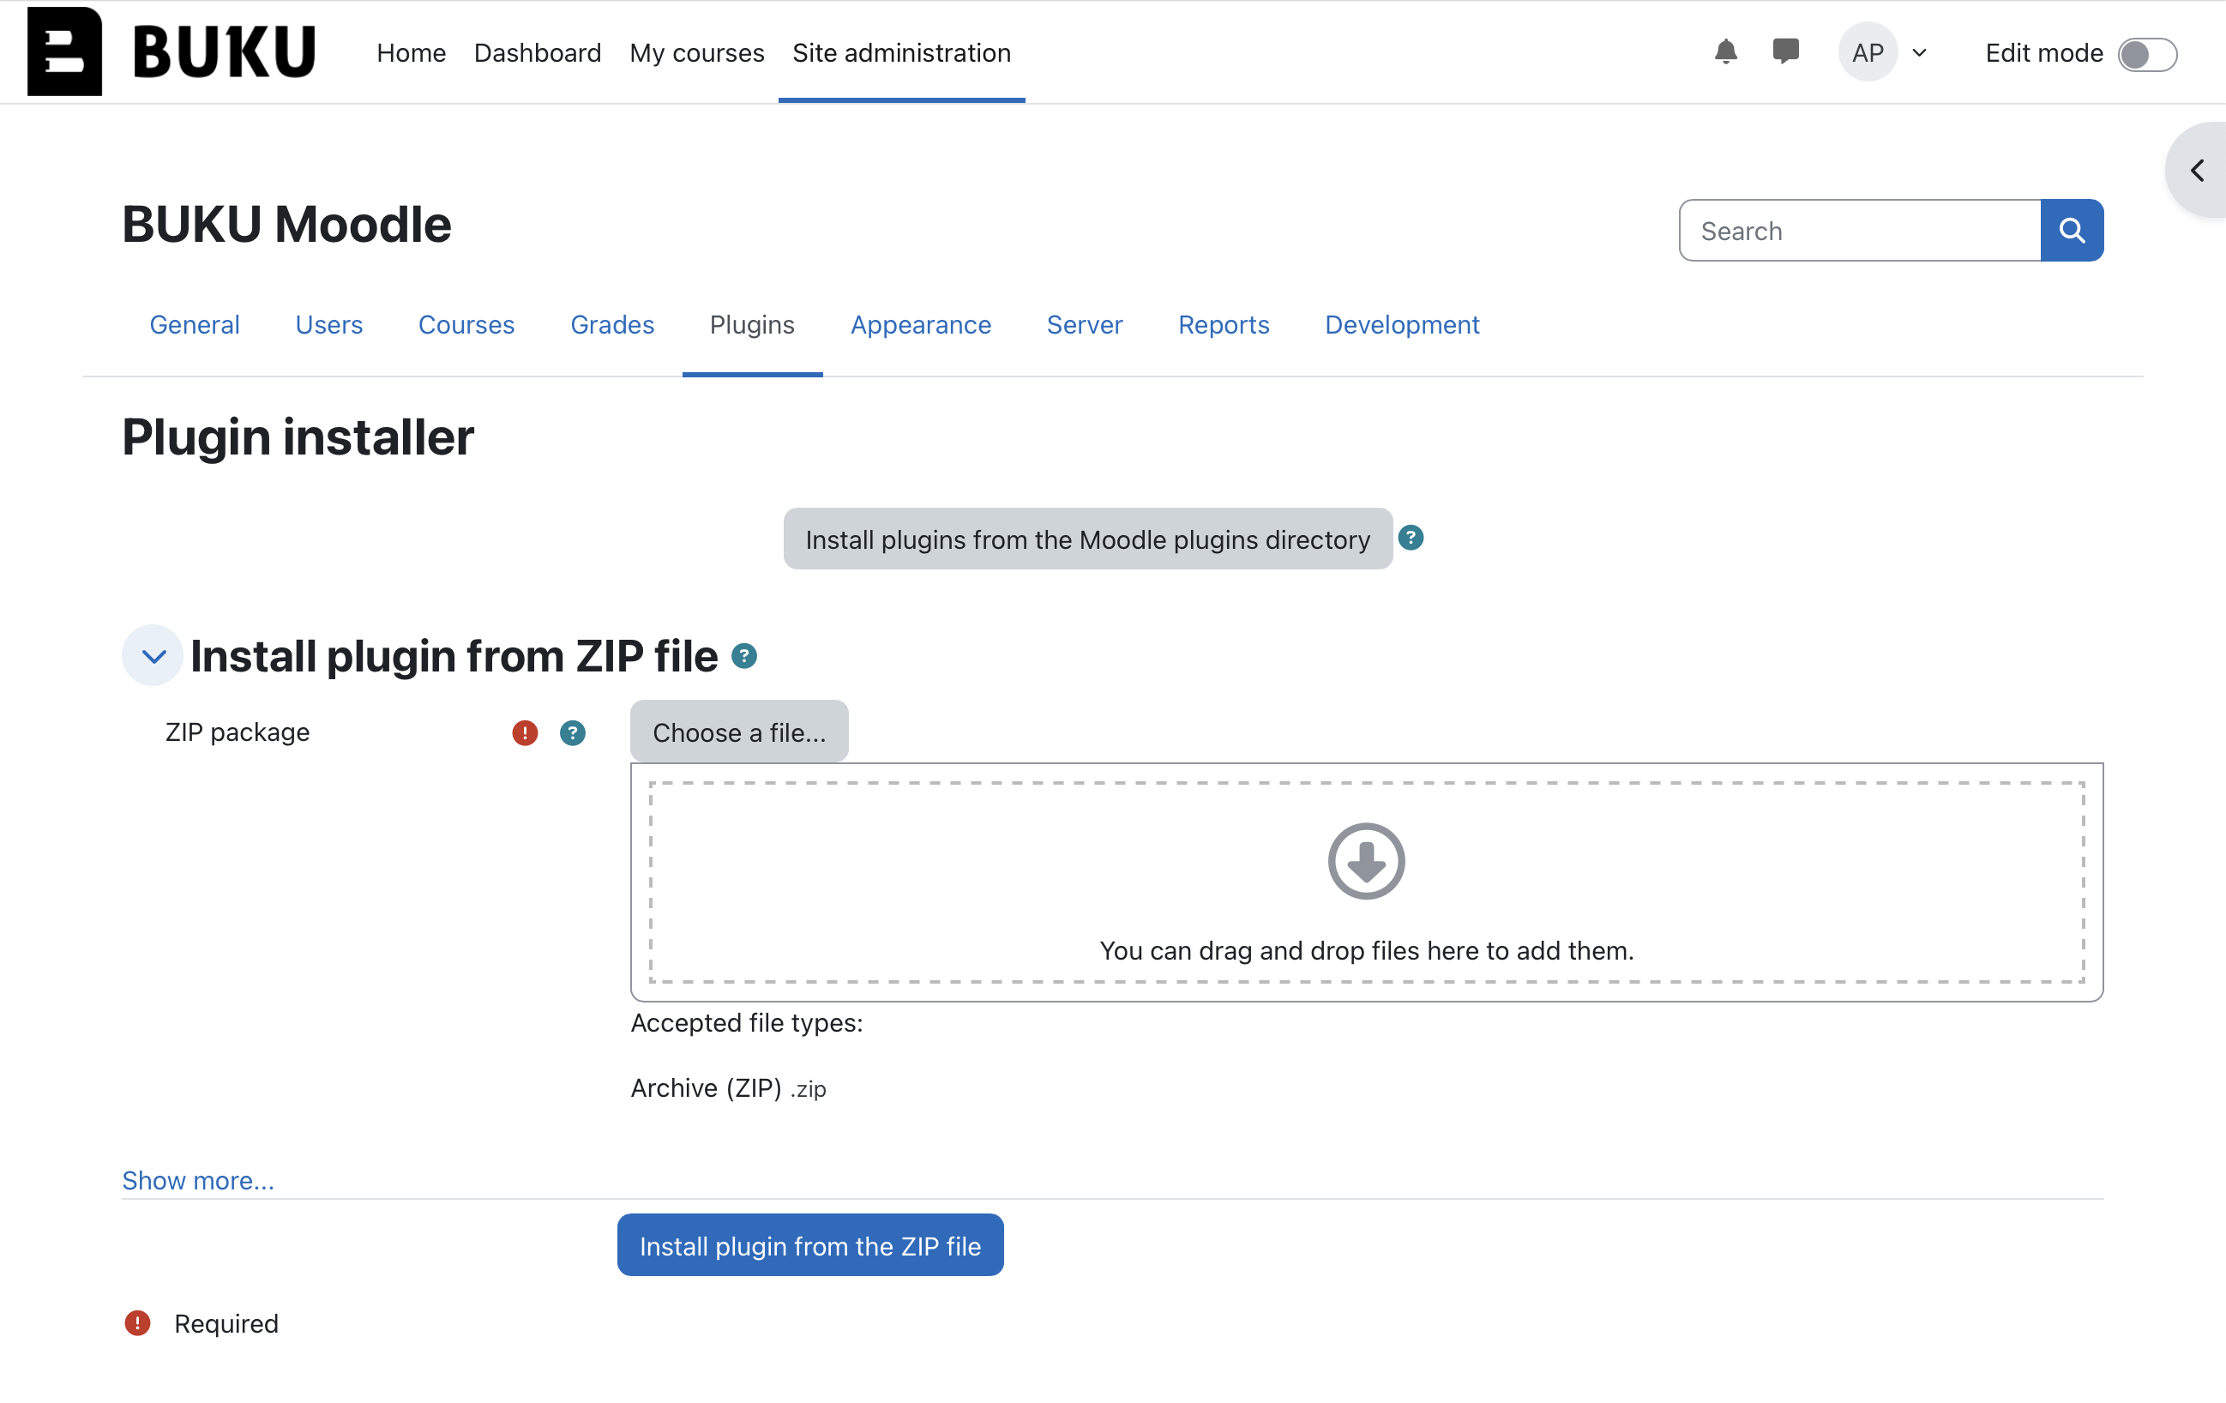Switch to the Appearance tab

coord(920,324)
